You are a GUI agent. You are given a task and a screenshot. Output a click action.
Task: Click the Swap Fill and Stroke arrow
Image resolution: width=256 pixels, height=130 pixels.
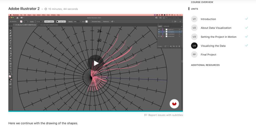(12, 74)
